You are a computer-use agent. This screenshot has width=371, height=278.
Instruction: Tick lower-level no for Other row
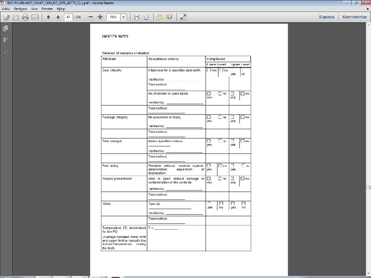(221, 203)
